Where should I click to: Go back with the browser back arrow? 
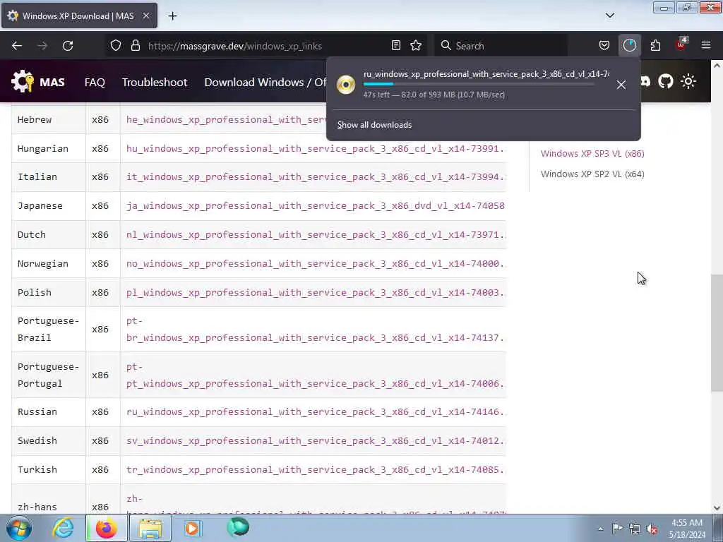click(x=17, y=46)
